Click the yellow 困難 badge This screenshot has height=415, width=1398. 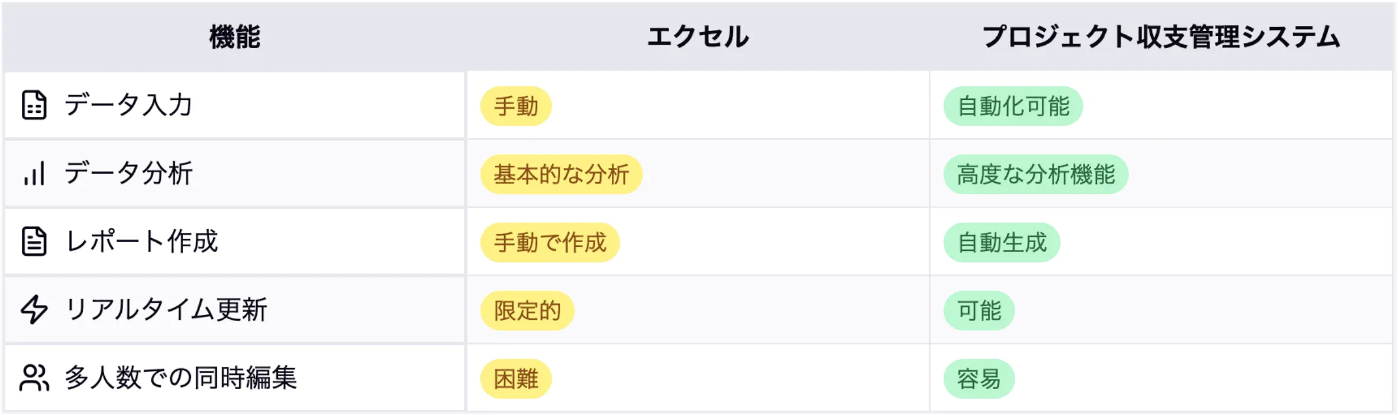tap(516, 379)
